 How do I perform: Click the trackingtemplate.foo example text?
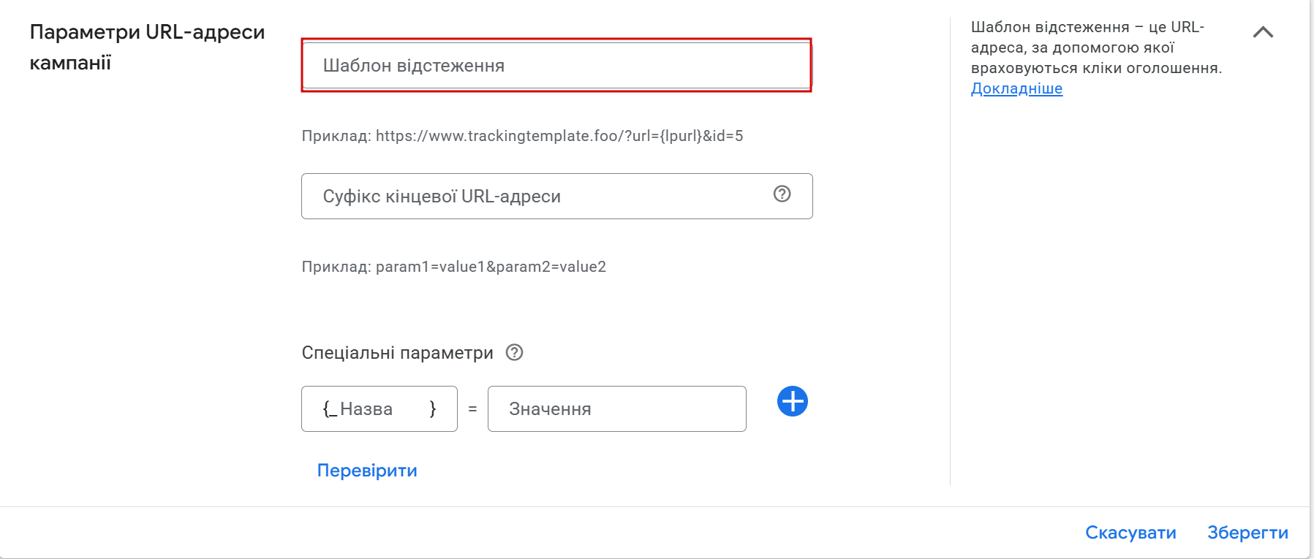[x=522, y=136]
